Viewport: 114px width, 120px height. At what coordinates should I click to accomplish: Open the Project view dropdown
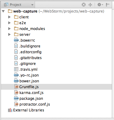click(19, 5)
